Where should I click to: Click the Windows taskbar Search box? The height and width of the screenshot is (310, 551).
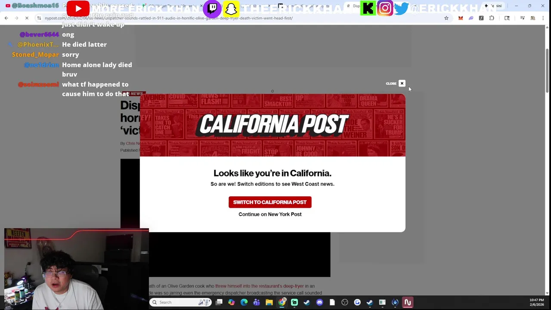(x=181, y=302)
